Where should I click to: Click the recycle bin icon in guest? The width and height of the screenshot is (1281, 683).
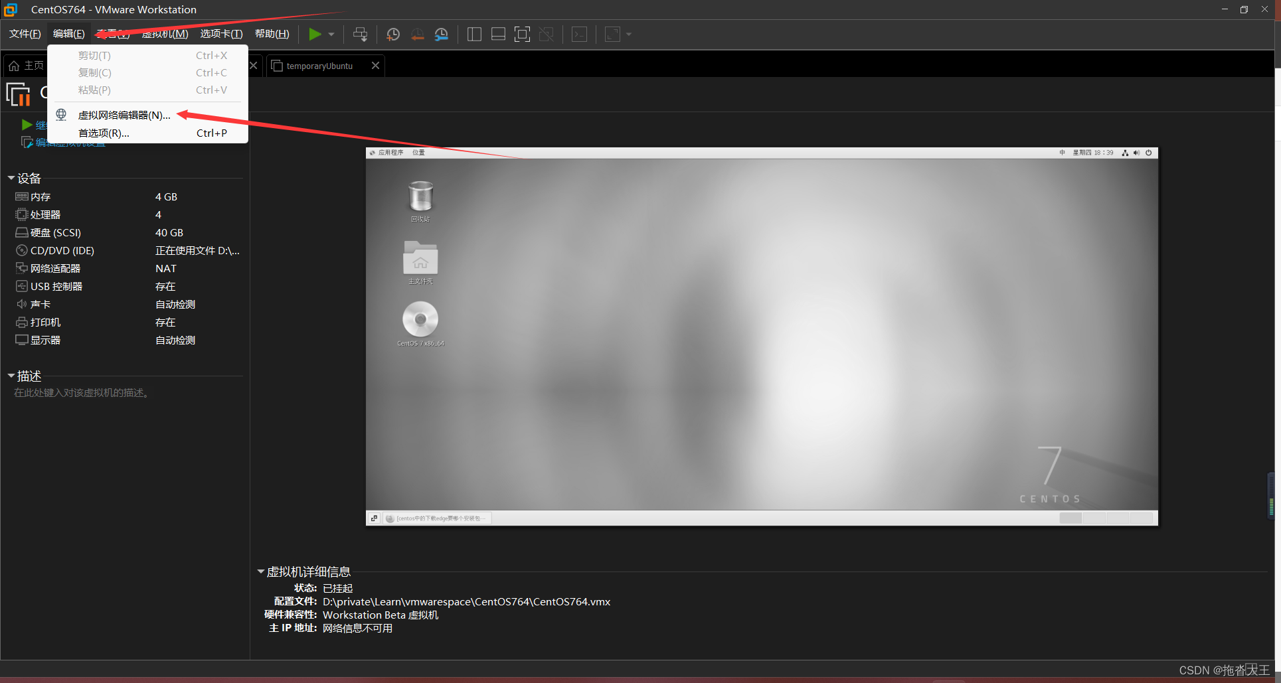420,196
